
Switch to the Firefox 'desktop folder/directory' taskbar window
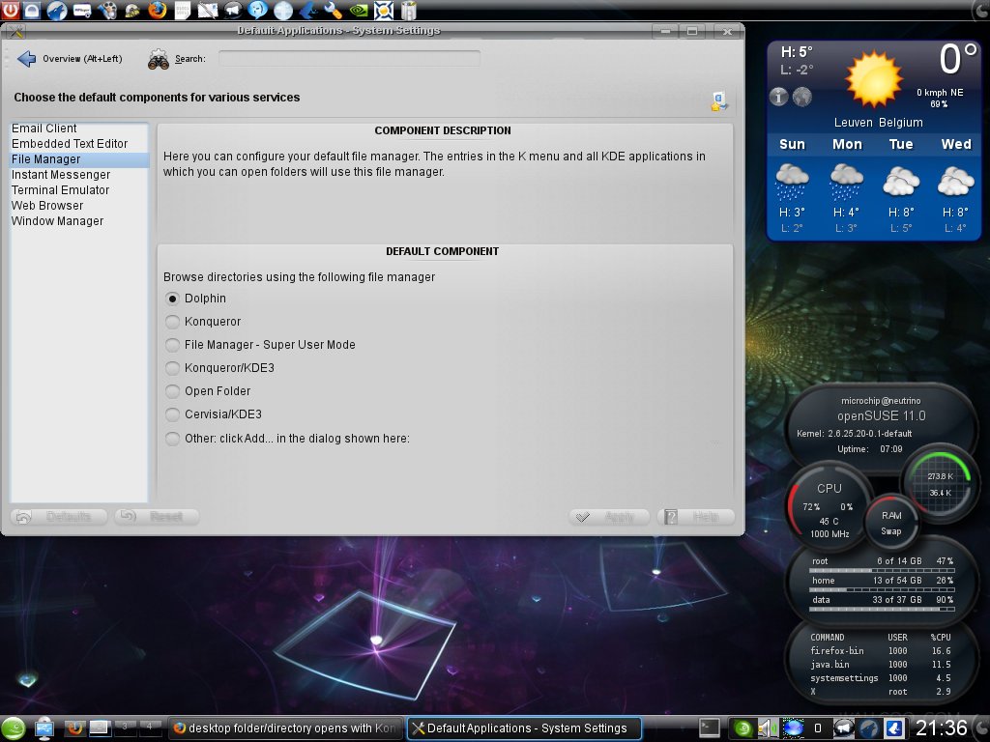point(286,728)
